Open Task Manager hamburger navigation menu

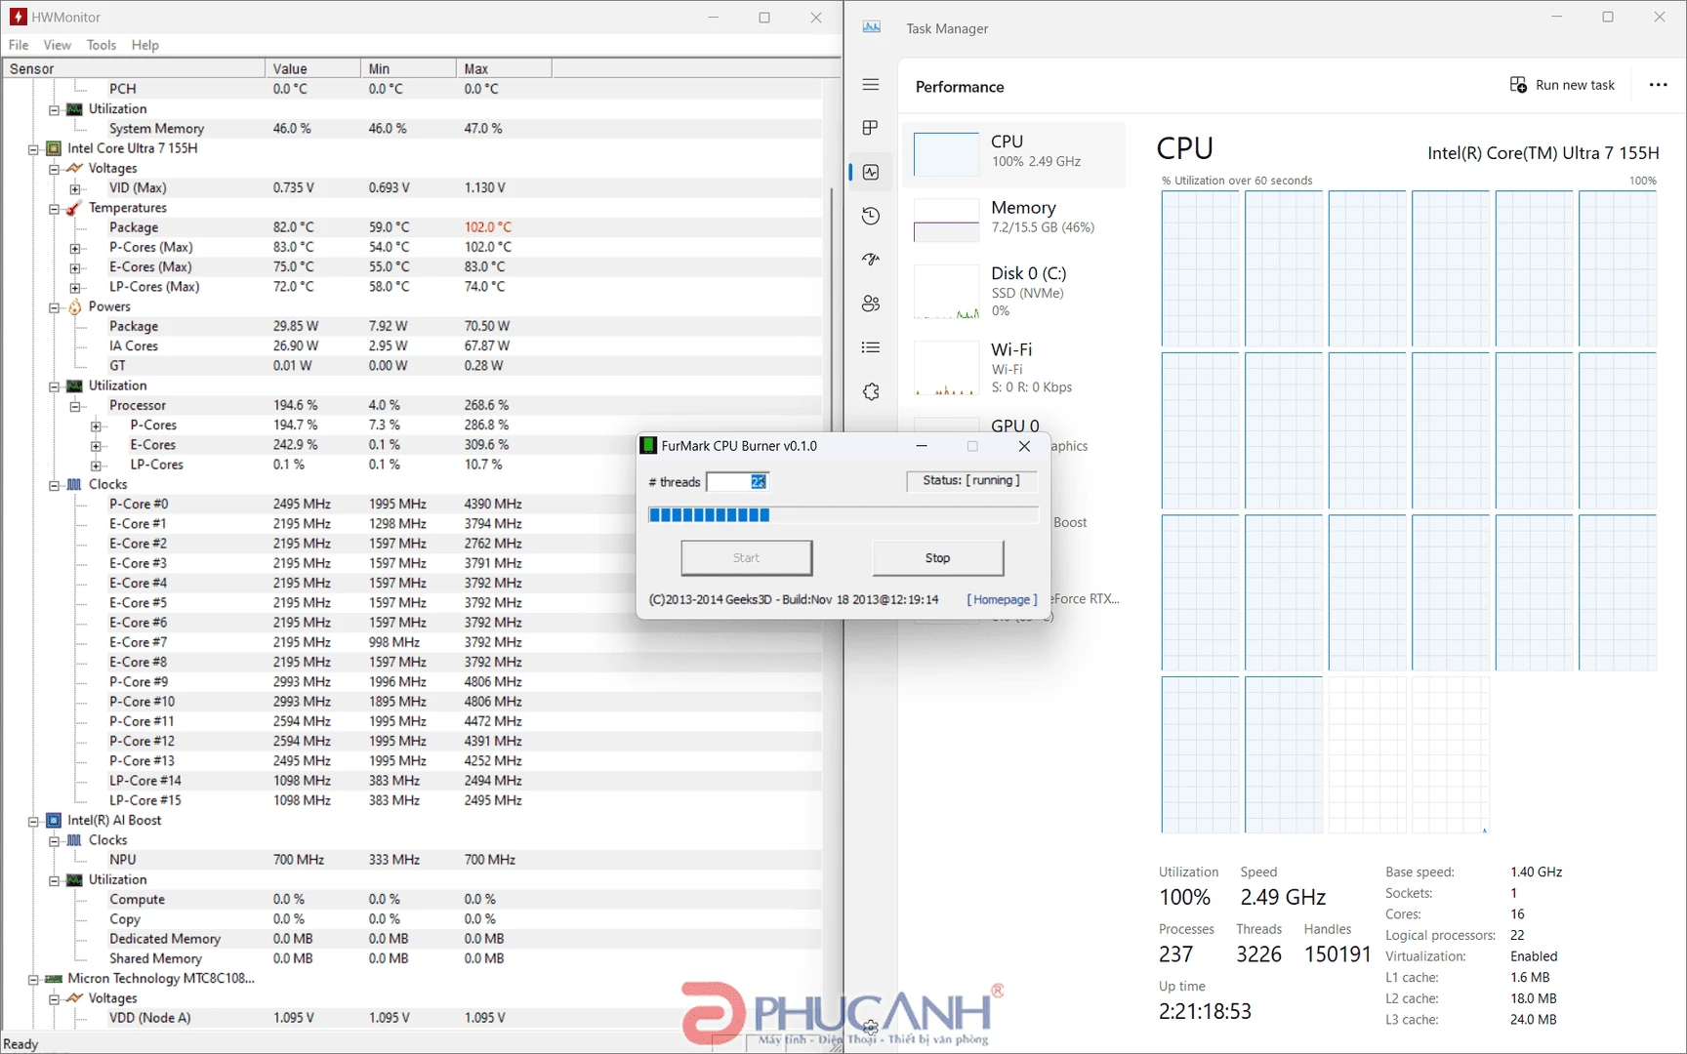[x=871, y=85]
